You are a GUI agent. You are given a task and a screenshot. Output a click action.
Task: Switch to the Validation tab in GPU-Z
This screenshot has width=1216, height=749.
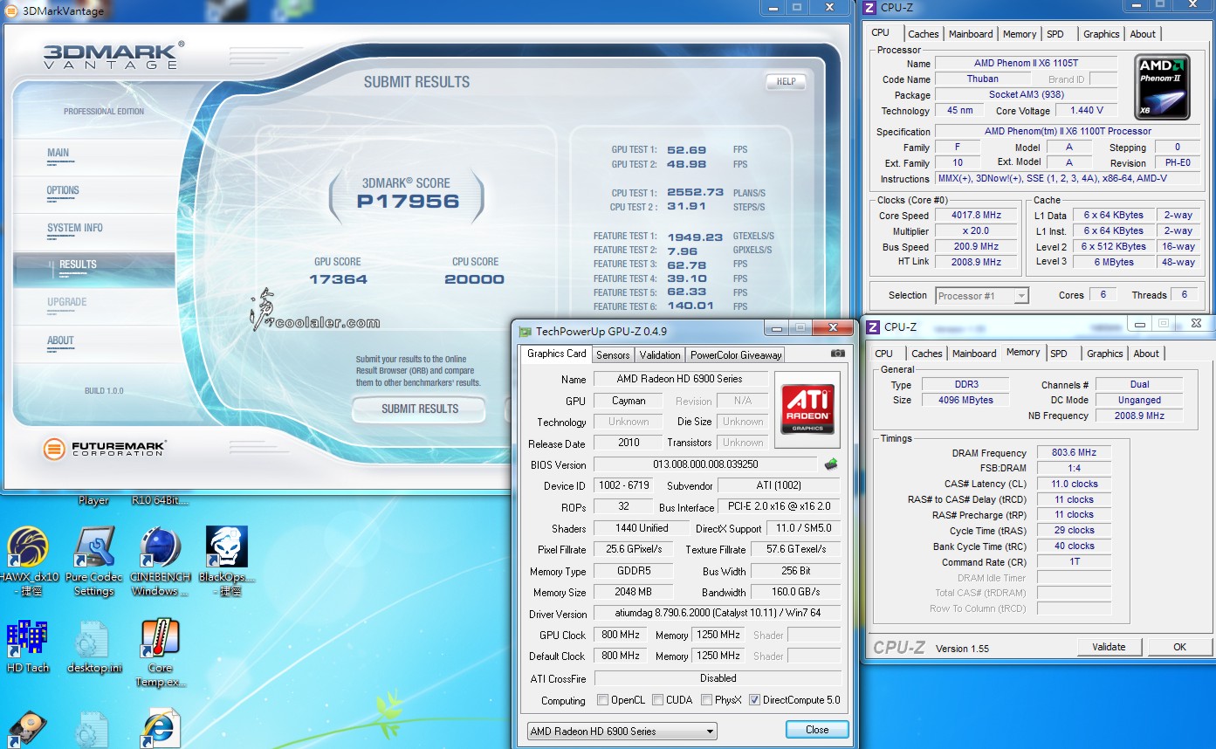(x=660, y=355)
